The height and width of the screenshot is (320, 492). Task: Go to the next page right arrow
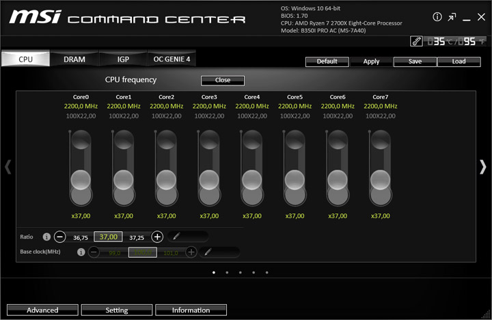[x=482, y=167]
